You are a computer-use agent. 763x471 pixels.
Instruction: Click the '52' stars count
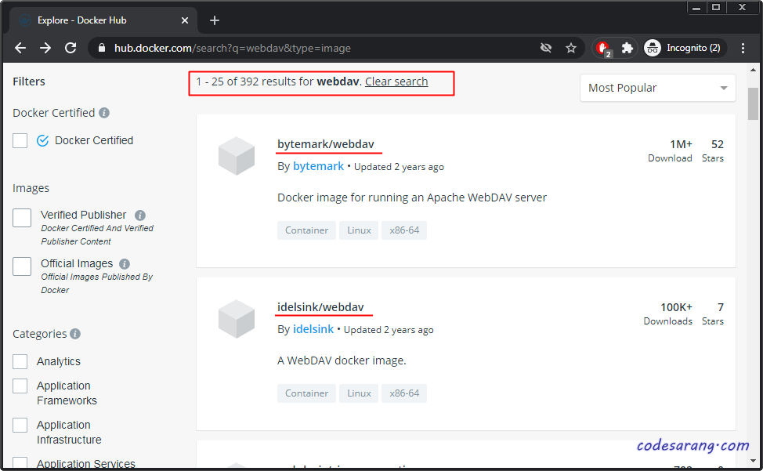click(718, 144)
